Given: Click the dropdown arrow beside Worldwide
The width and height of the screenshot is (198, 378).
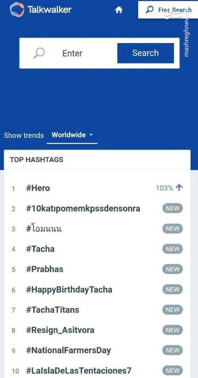Looking at the screenshot, I should click(91, 135).
